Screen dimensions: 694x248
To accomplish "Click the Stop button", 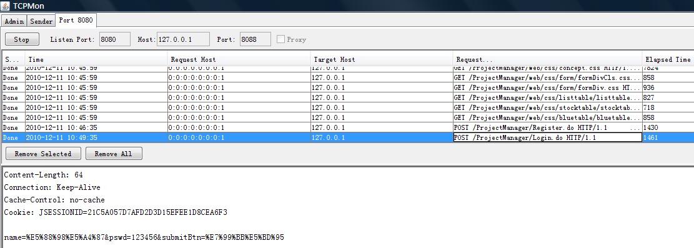I will (22, 39).
